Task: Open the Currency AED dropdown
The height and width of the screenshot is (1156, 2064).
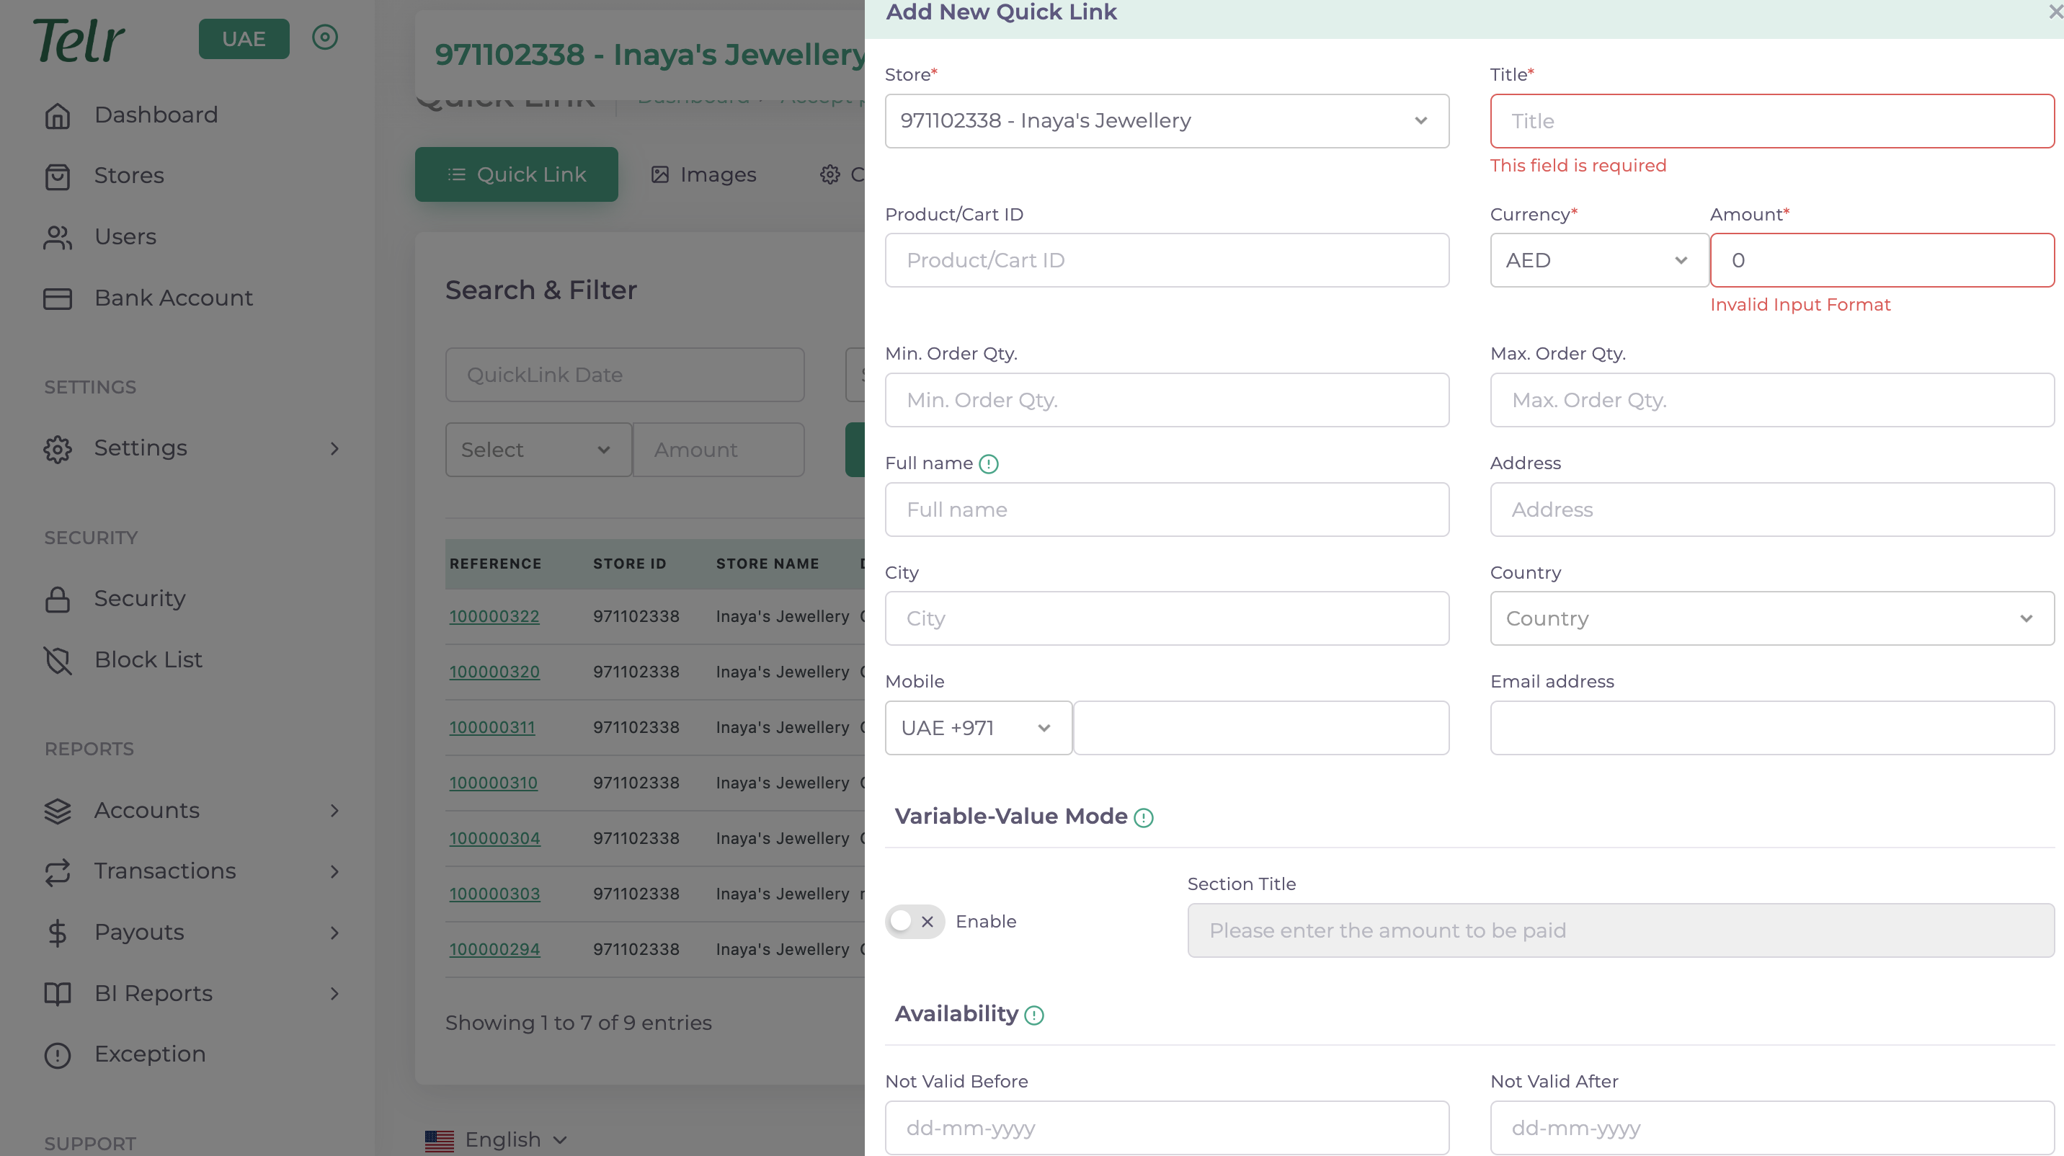Action: pyautogui.click(x=1599, y=260)
